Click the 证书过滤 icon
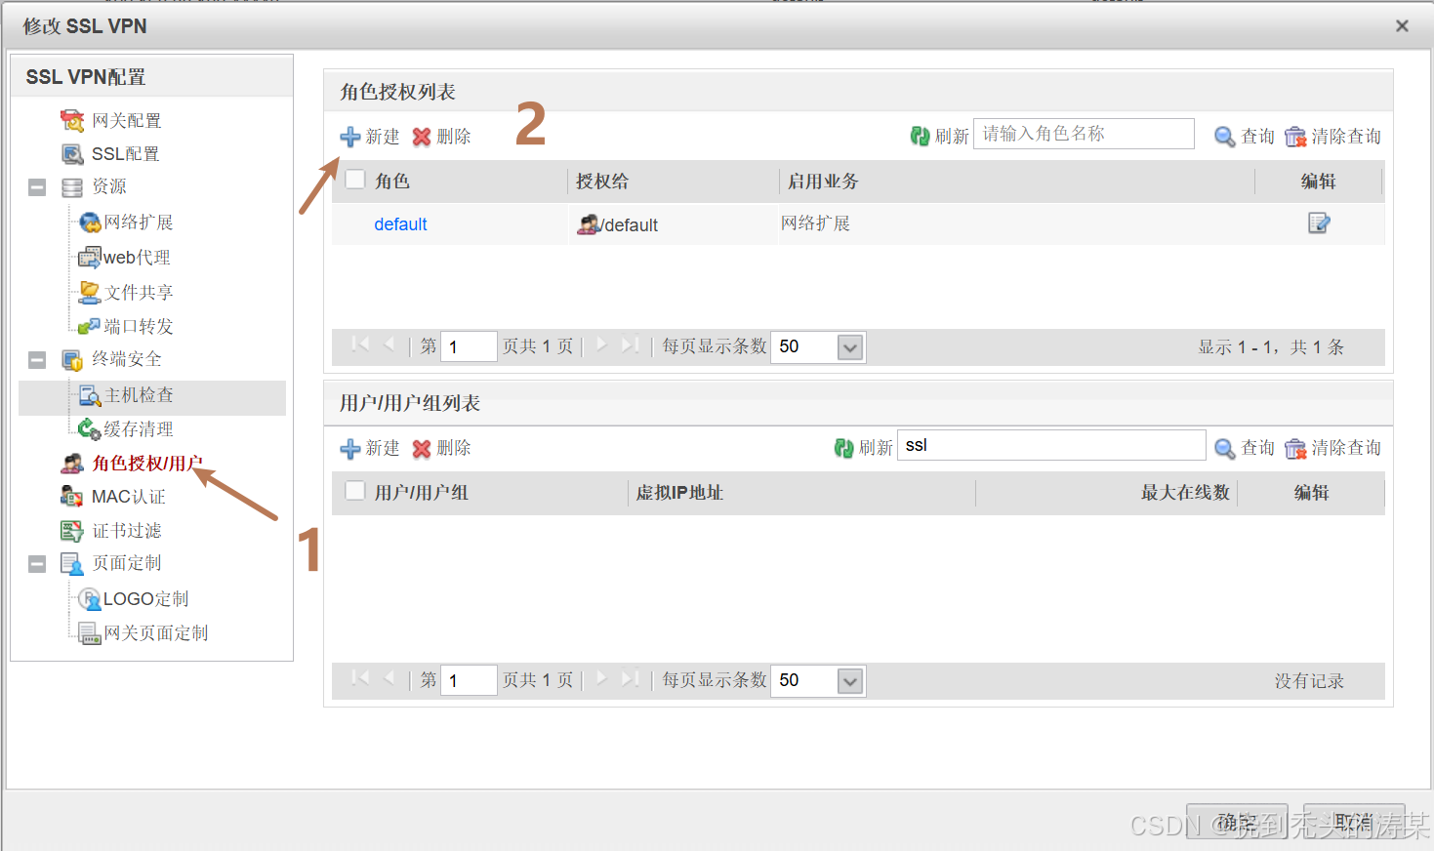The width and height of the screenshot is (1434, 851). point(72,531)
